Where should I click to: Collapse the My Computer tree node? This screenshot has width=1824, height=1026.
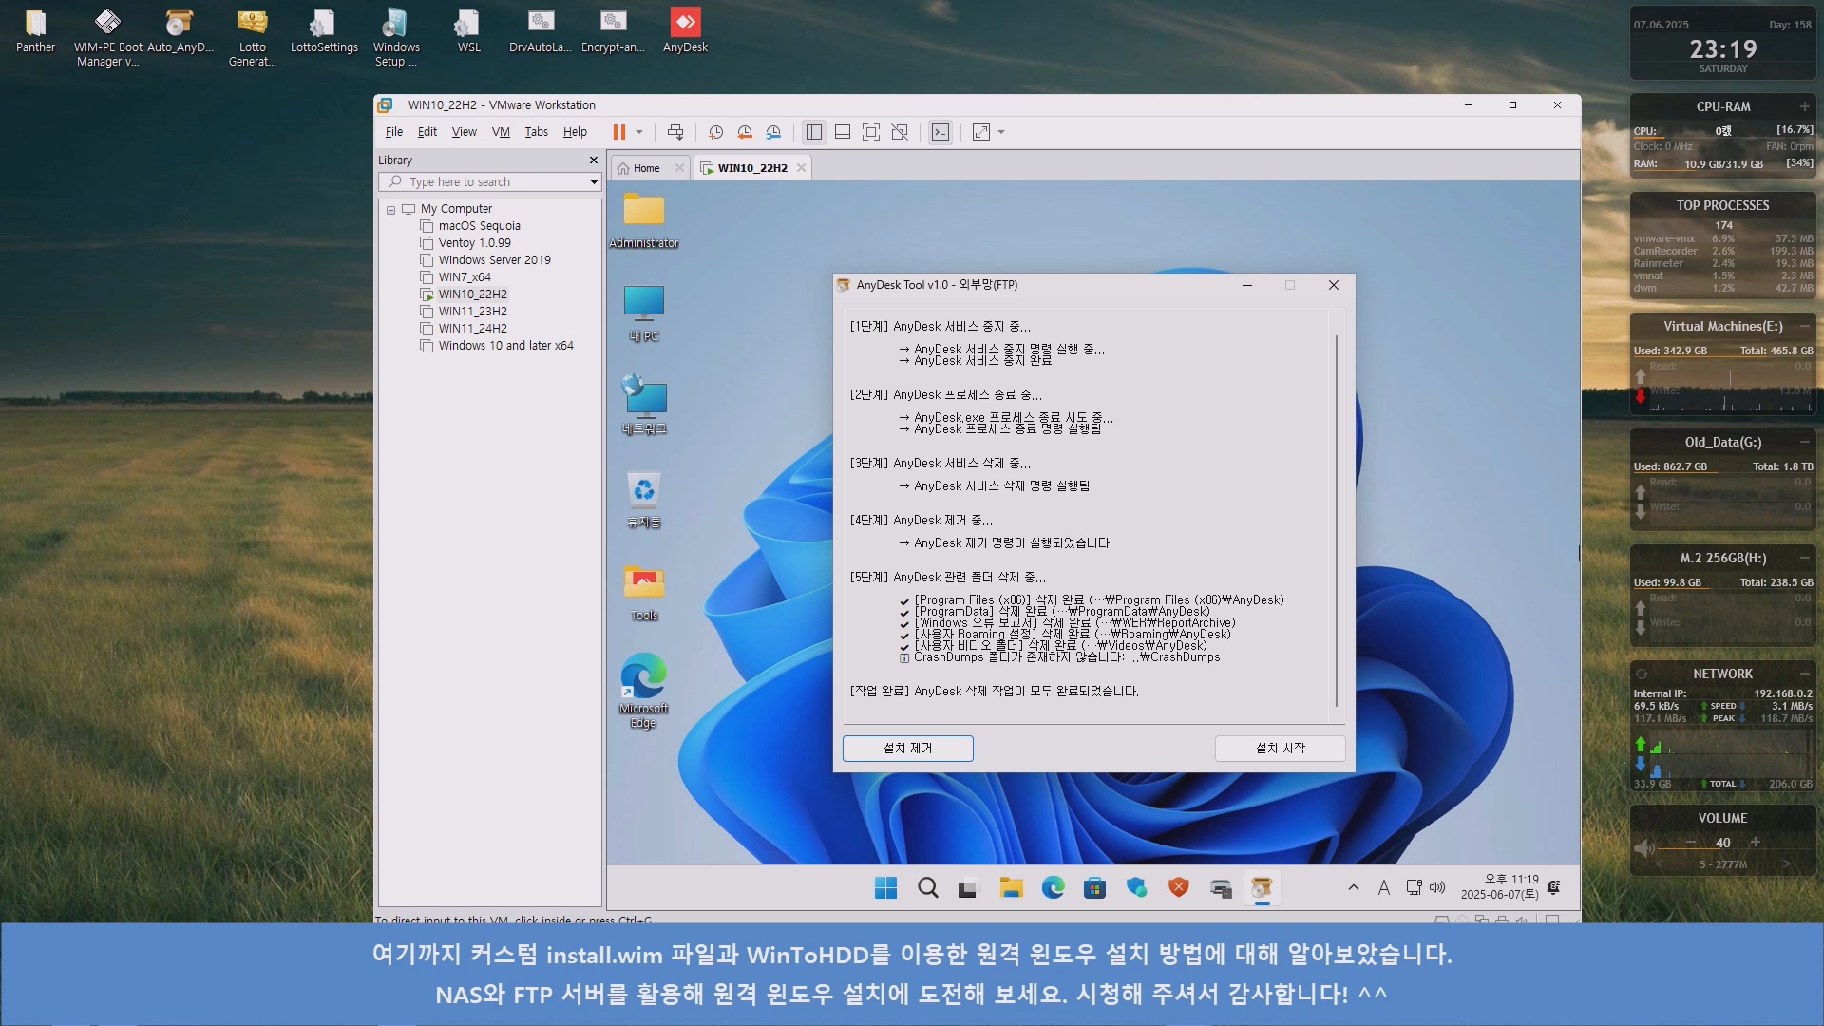(x=390, y=209)
